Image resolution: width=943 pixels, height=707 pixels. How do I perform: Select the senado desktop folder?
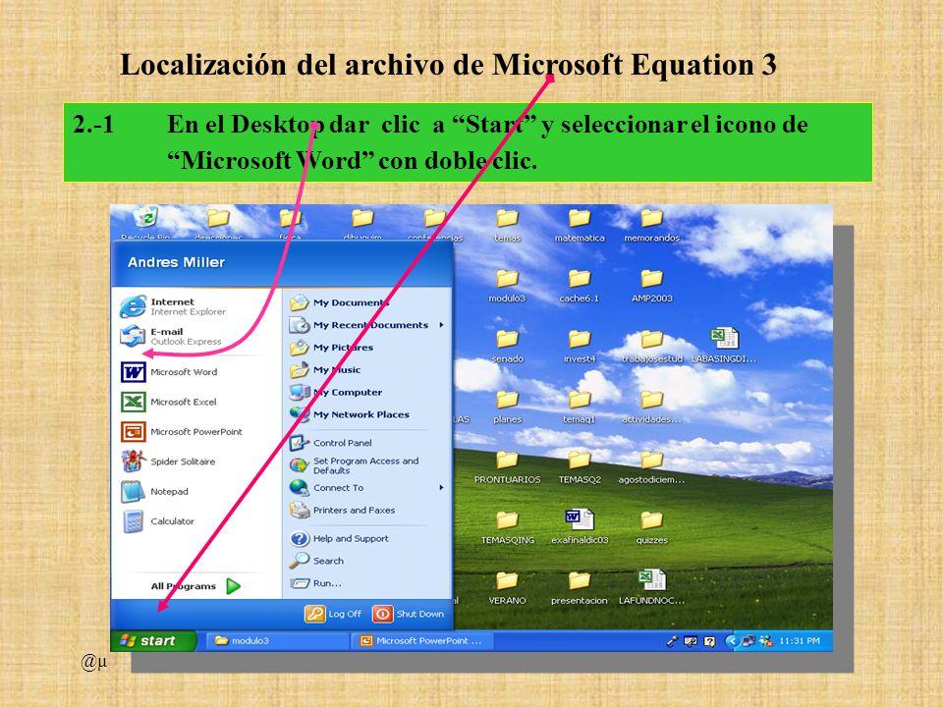[508, 347]
